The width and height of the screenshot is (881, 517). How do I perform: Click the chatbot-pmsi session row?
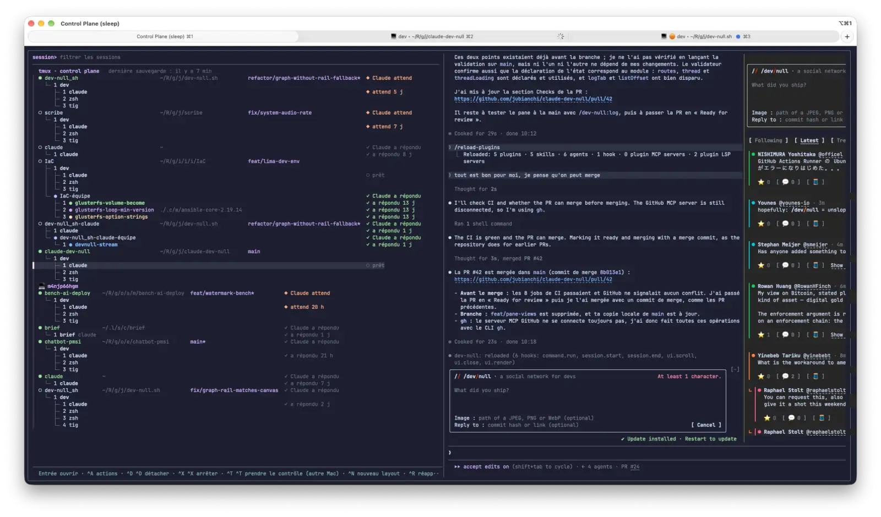click(x=188, y=342)
